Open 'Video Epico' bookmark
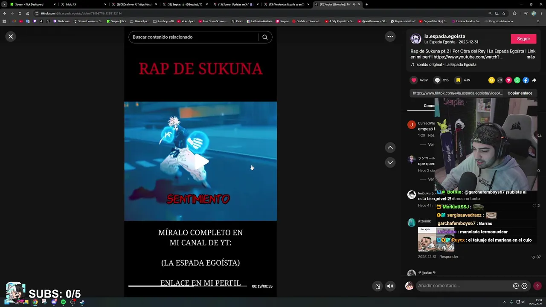The height and width of the screenshot is (307, 546). point(186,21)
